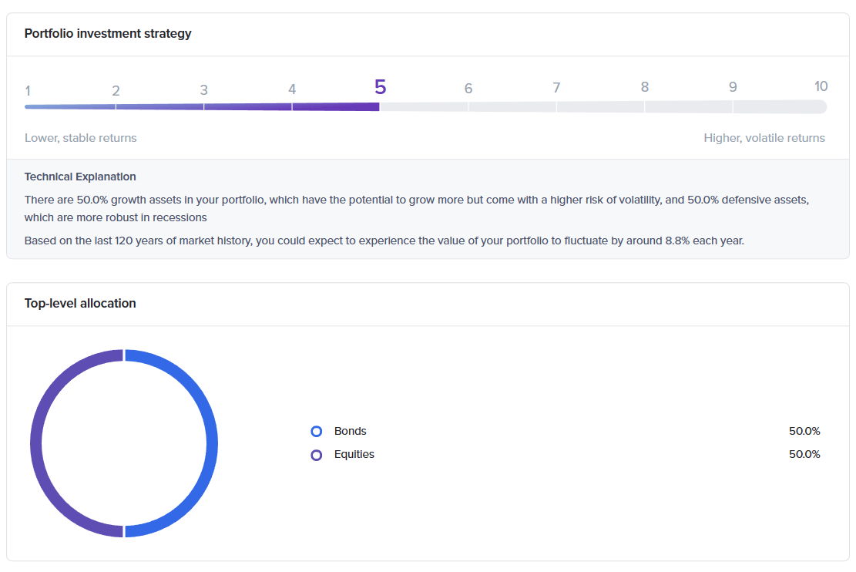The height and width of the screenshot is (572, 856).
Task: Select risk level 4 on slider
Action: click(x=292, y=89)
